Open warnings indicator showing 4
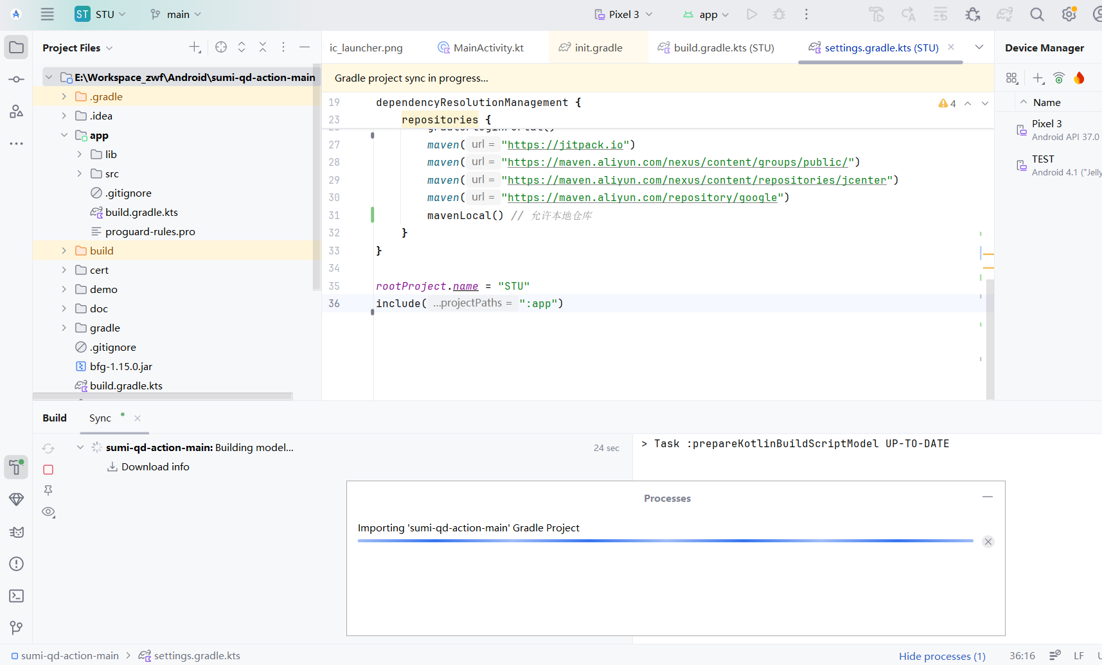Screen dimensions: 1102x665 pos(947,103)
